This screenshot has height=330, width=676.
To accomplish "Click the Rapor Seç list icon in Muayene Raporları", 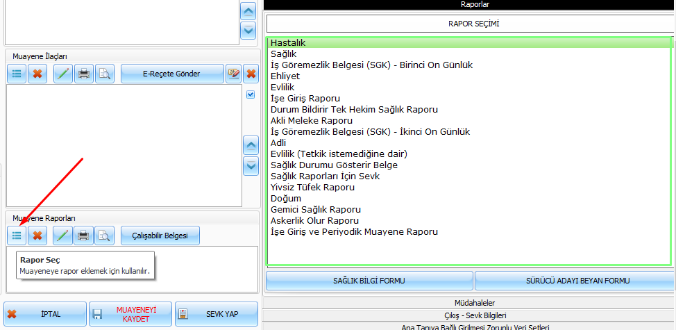I will (17, 236).
